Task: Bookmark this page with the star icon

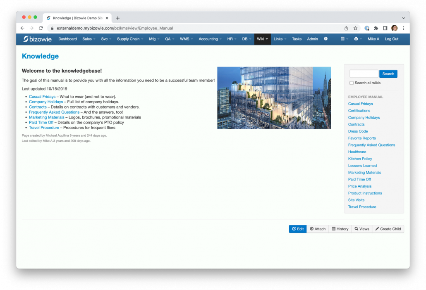Action: pos(355,28)
